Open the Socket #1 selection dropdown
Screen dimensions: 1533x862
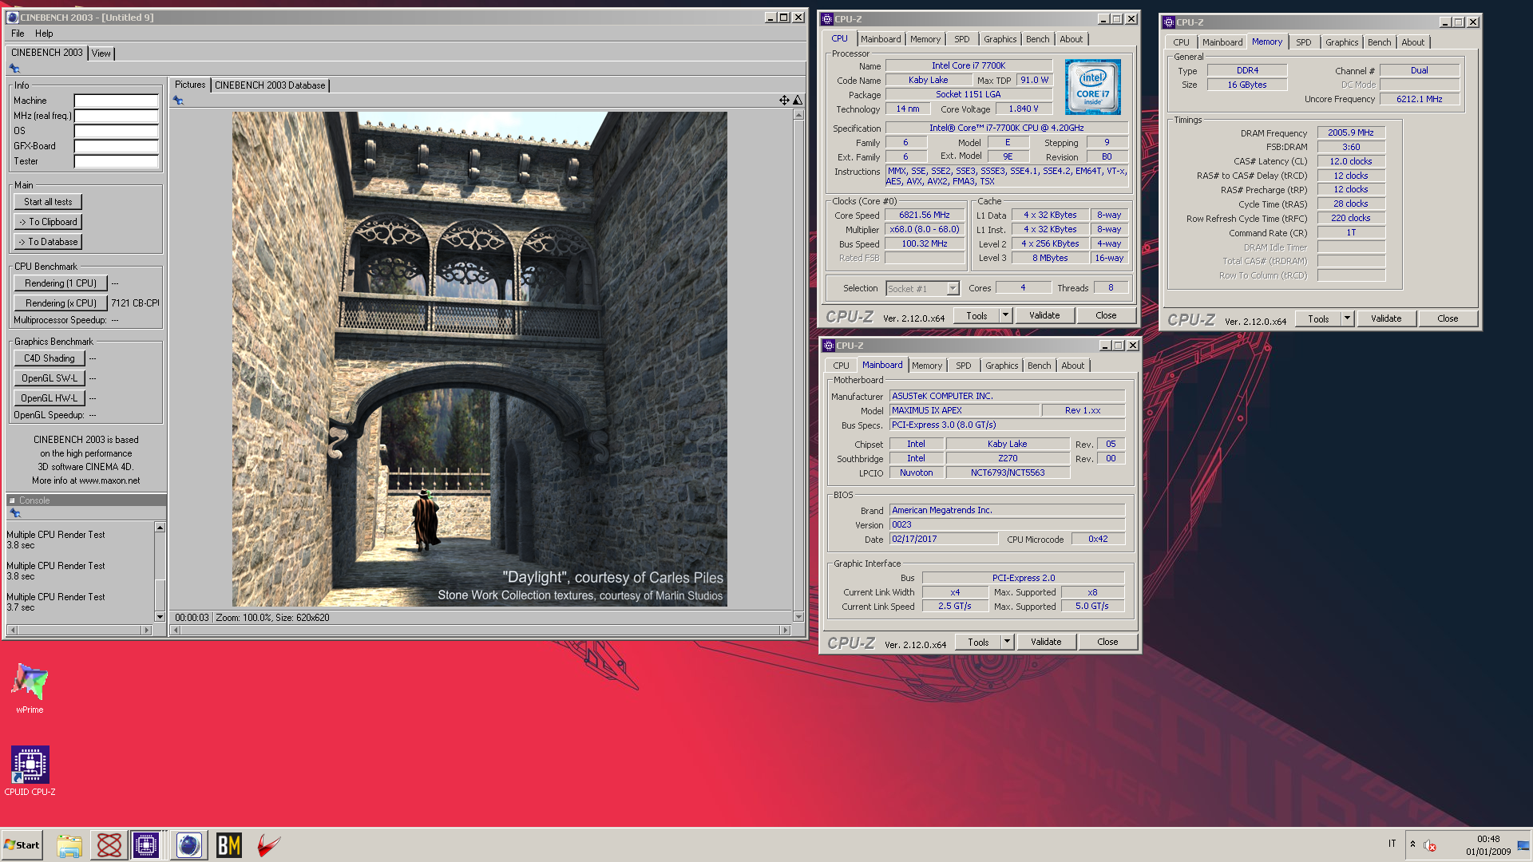pyautogui.click(x=953, y=288)
